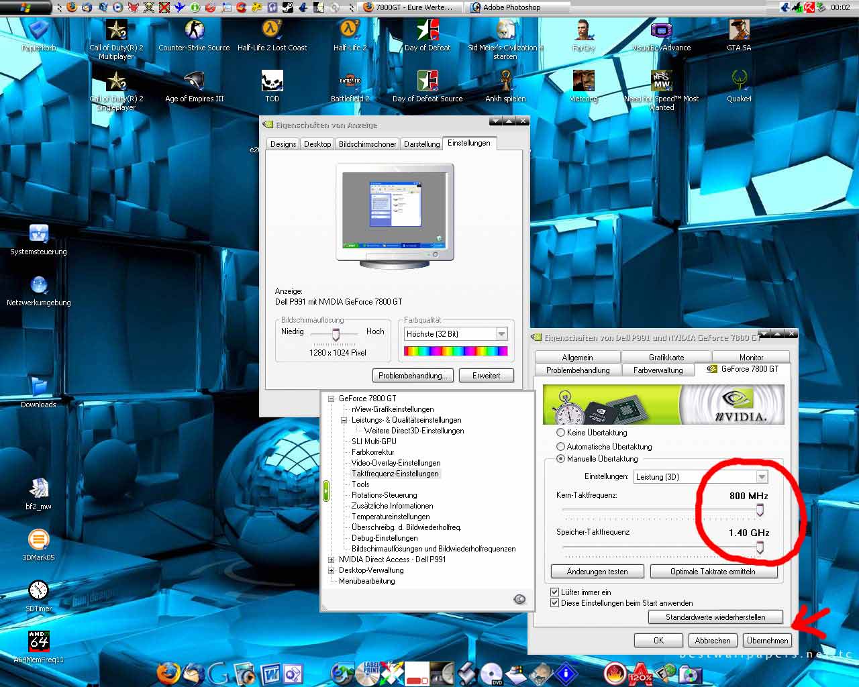Select the A64MemFreq11 desktop icon
The width and height of the screenshot is (859, 687).
tap(38, 642)
